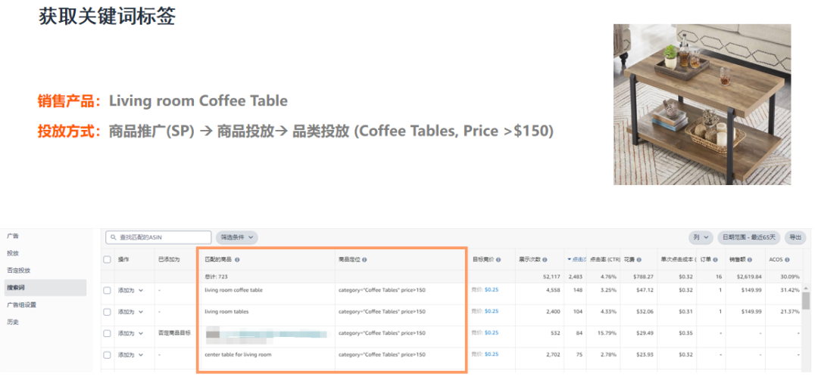818x380 pixels.
Task: Click the 导出 export button
Action: [x=795, y=237]
